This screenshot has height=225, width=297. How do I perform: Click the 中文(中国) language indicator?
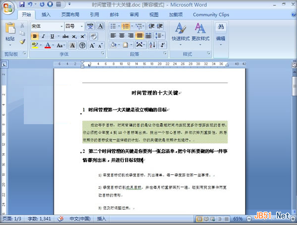click(80, 219)
